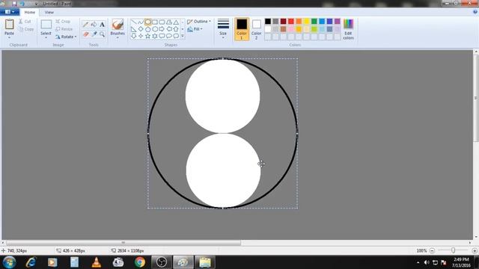Choose the Five-point star shape
This screenshot has height=269, width=479.
(148, 36)
